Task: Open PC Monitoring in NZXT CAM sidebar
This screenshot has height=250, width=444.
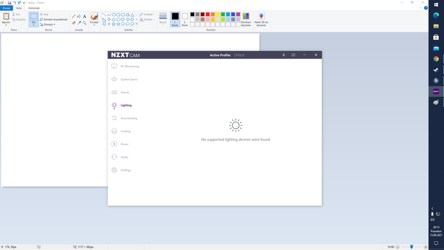Action: tap(125, 66)
